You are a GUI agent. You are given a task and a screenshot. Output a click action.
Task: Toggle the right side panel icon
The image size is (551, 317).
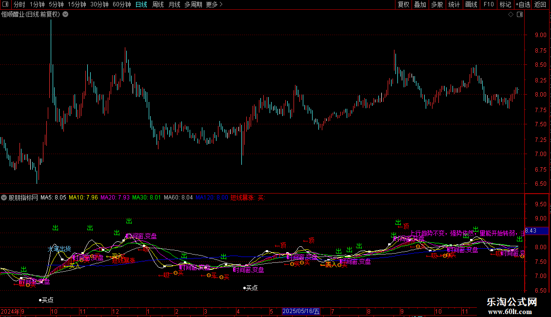point(520,15)
